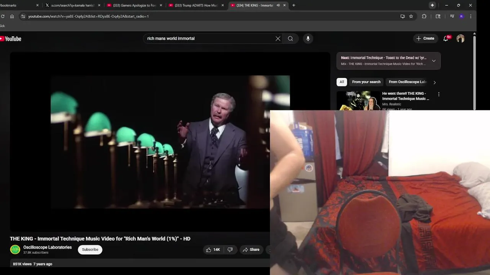The height and width of the screenshot is (275, 490).
Task: Show more filter chips with arrow
Action: 434,82
